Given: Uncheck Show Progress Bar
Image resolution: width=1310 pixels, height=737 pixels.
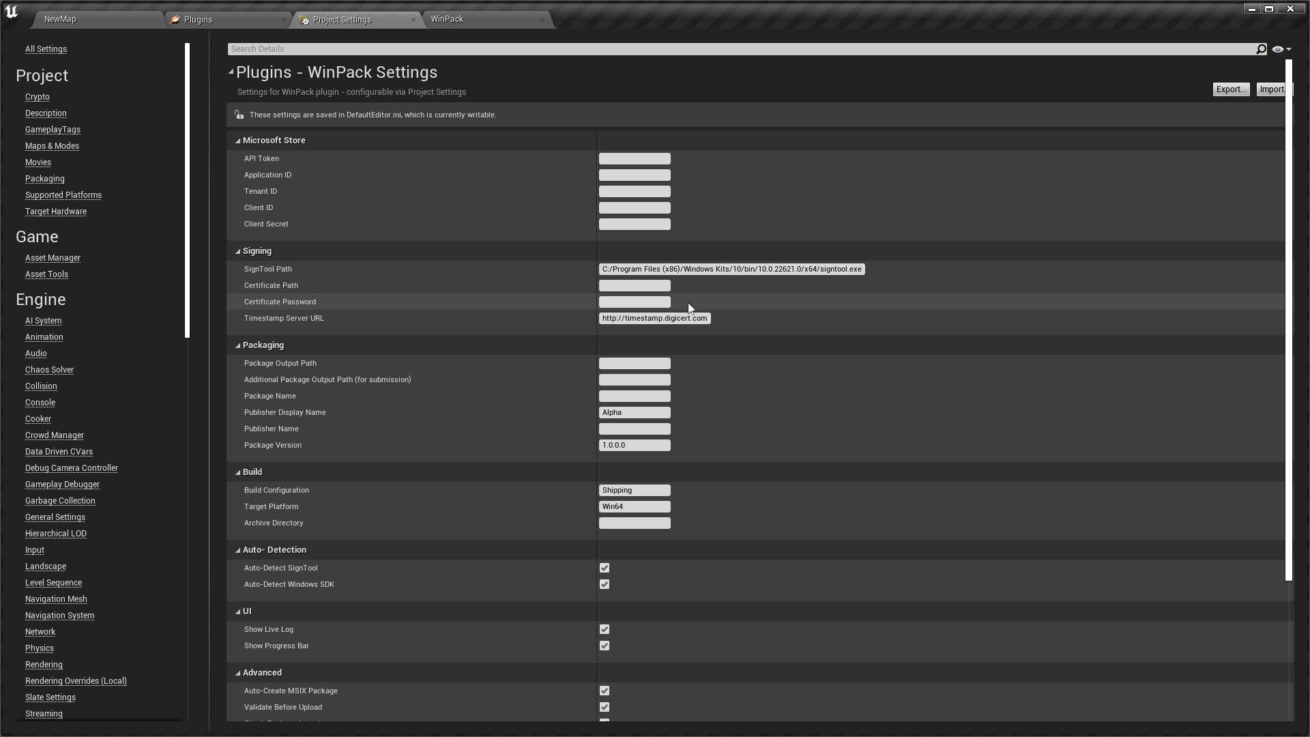Looking at the screenshot, I should [605, 646].
